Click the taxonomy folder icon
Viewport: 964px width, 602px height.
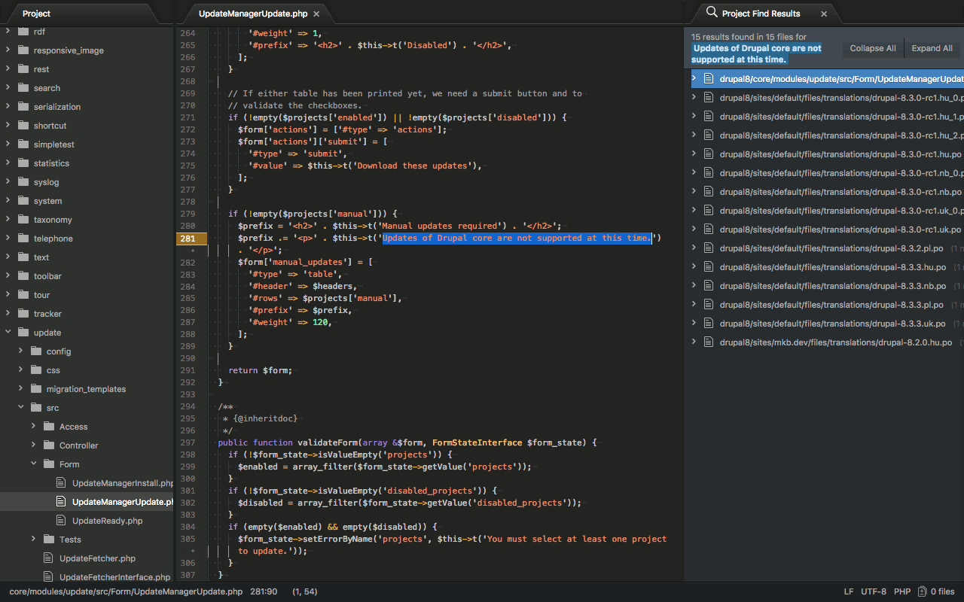[23, 219]
